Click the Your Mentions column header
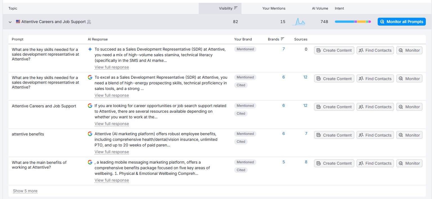 (x=274, y=8)
